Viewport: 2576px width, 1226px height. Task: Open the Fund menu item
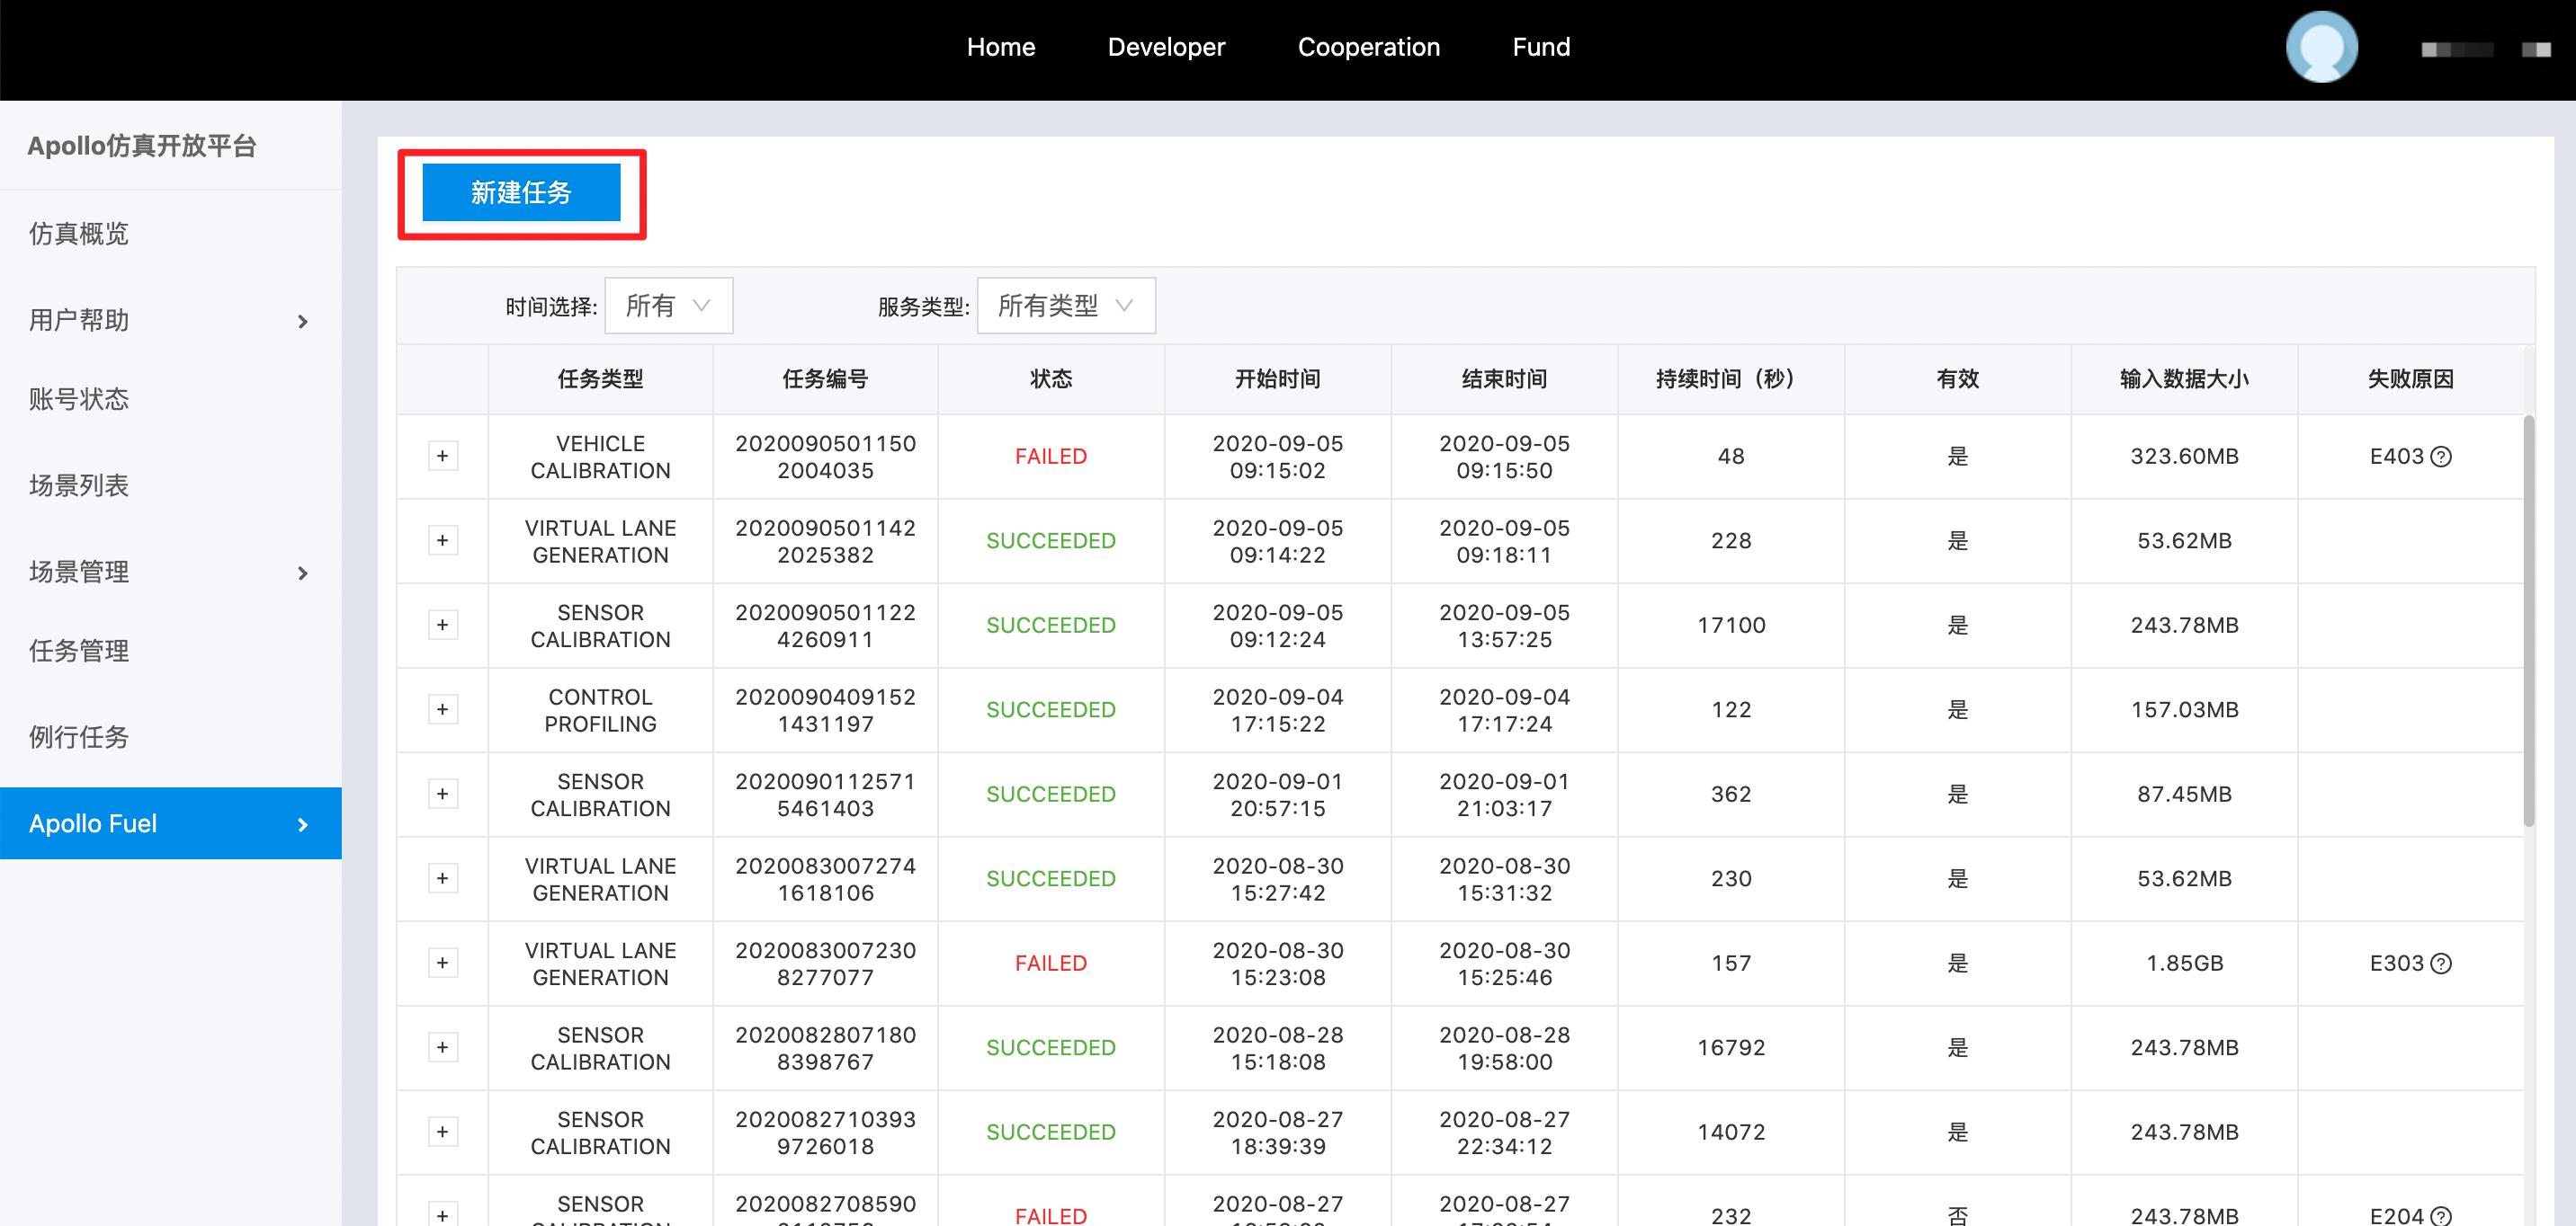pyautogui.click(x=1541, y=47)
